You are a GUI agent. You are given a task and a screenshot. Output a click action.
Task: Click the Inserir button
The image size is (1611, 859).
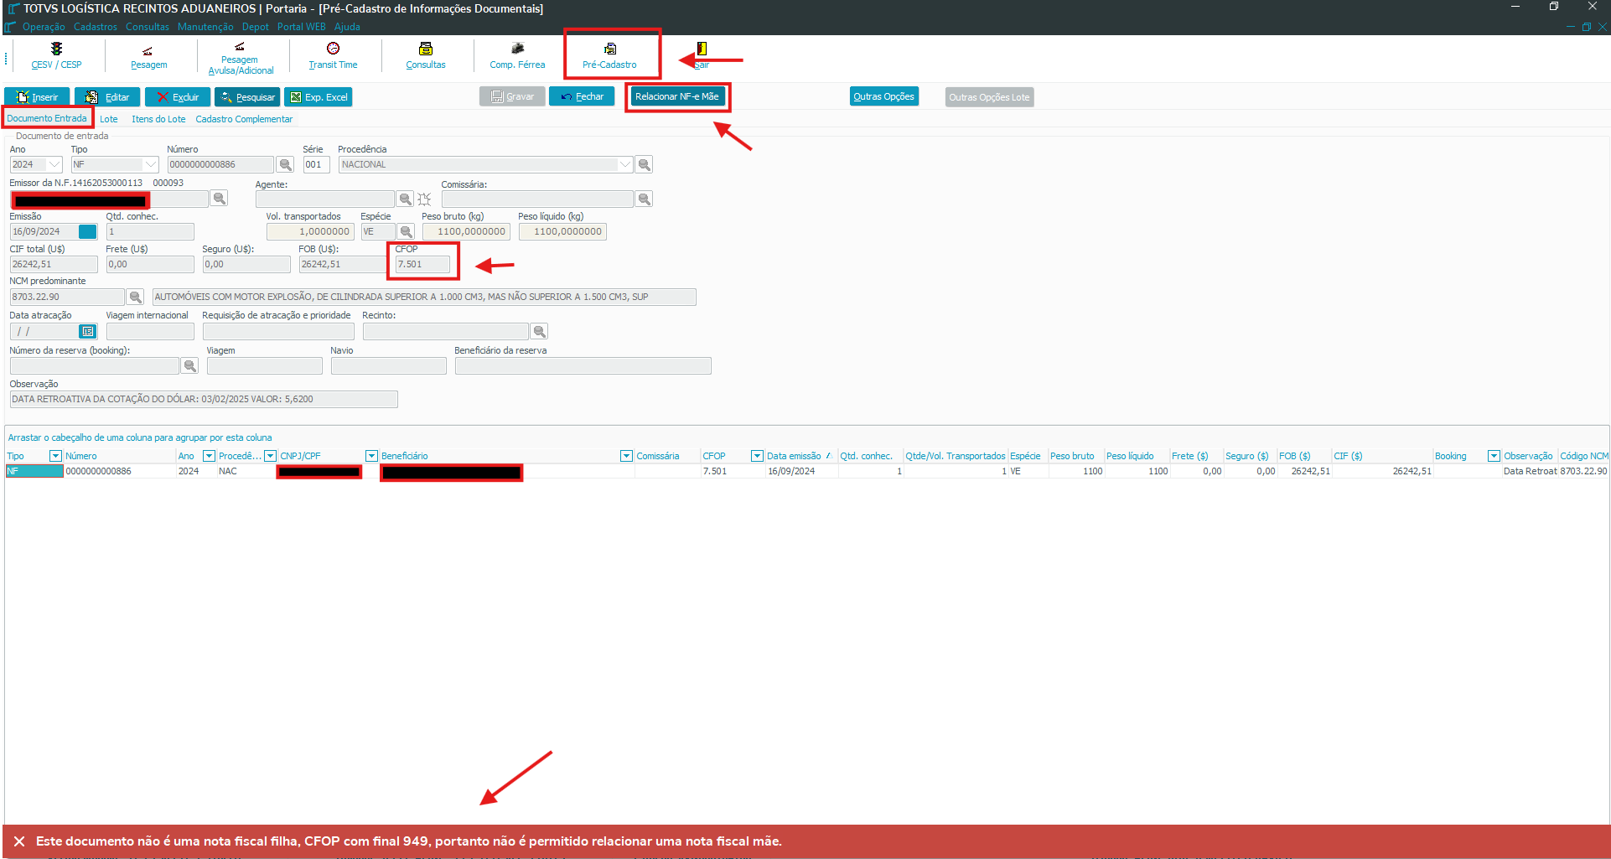click(x=37, y=97)
